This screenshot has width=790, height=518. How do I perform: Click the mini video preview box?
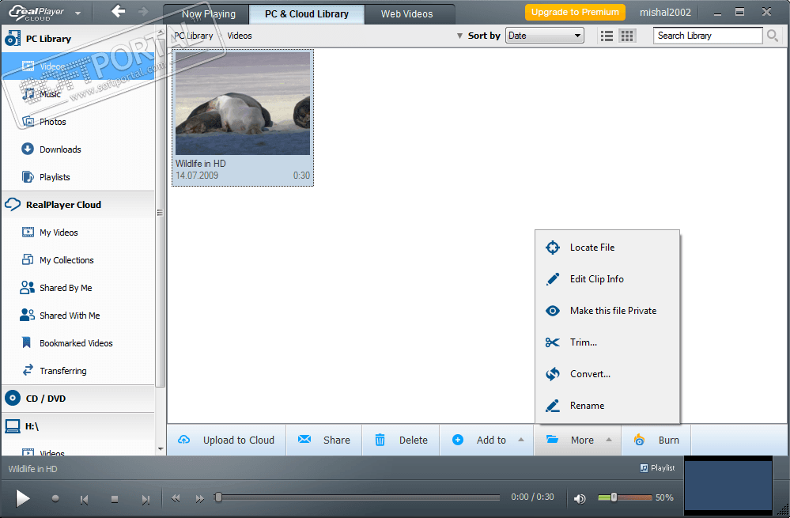pos(728,485)
